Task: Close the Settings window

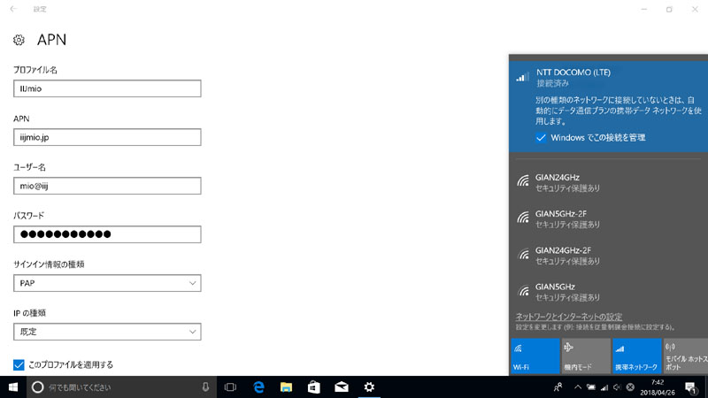Action: point(695,9)
